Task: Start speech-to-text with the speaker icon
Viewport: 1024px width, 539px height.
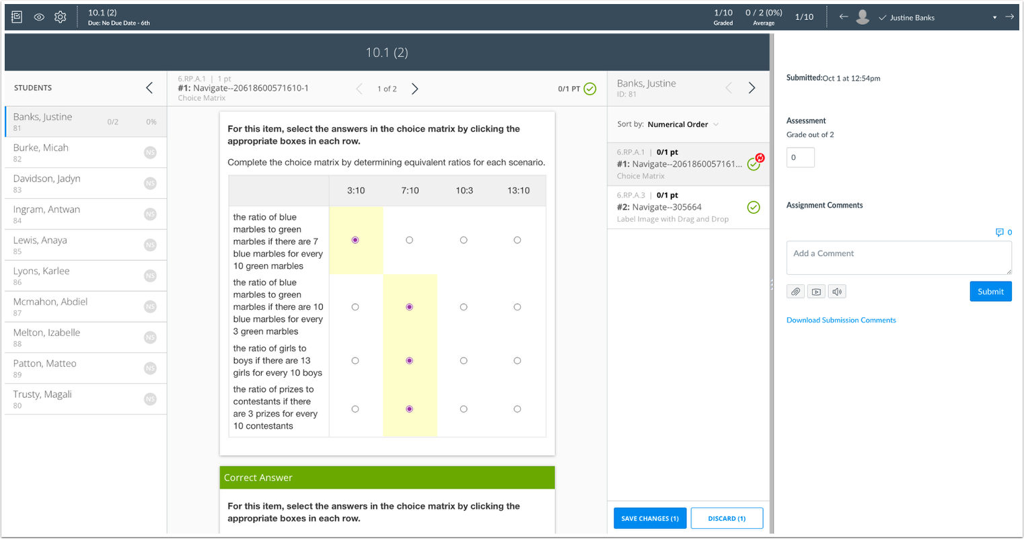Action: (837, 291)
